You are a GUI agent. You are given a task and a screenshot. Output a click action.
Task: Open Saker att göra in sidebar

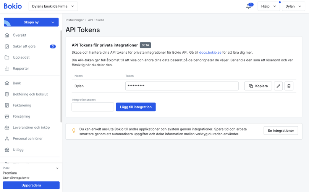tap(24, 46)
